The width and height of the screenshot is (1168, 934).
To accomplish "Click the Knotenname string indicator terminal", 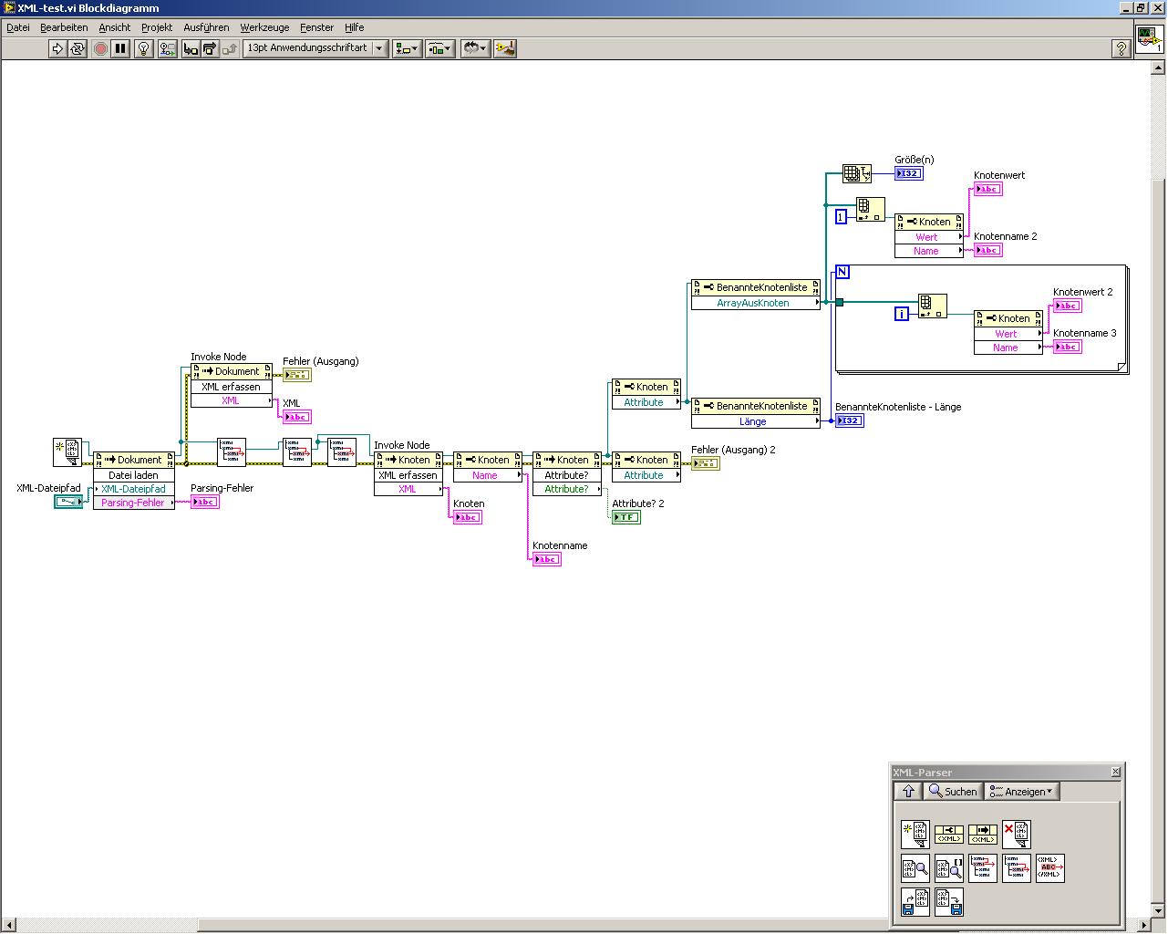I will [x=547, y=559].
